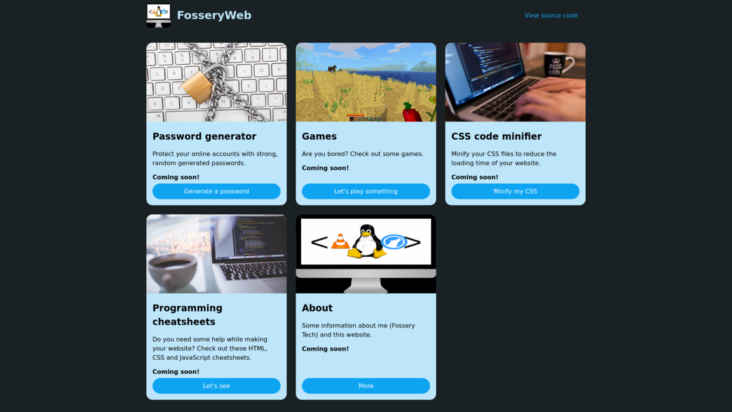Click the Programming cheatsheets heading

point(187,315)
